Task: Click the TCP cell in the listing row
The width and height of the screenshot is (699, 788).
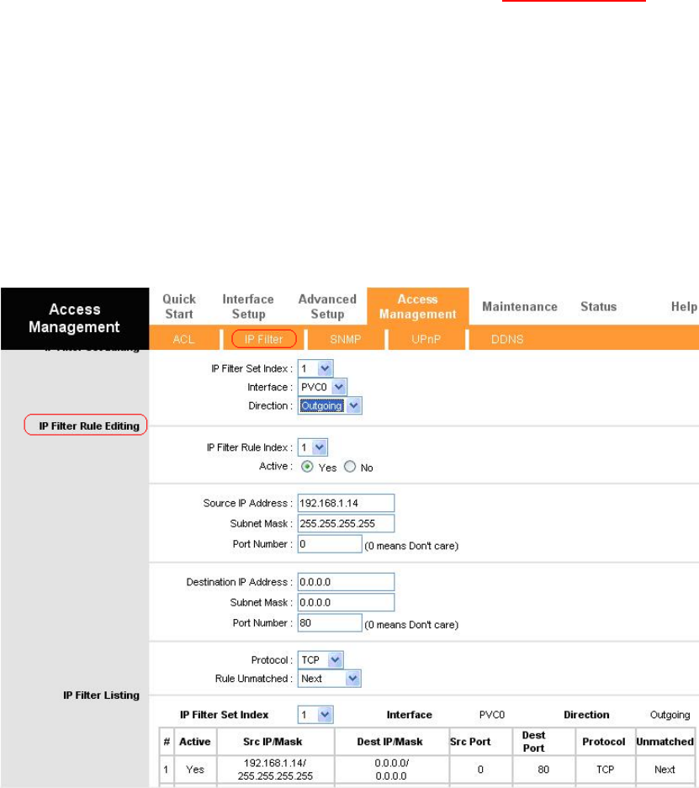Action: coord(605,769)
